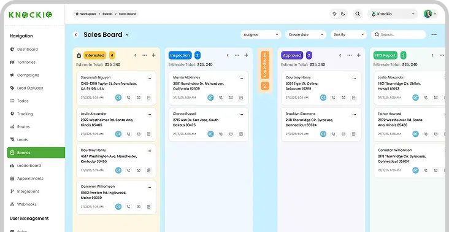Click the NTS Report column label
This screenshot has height=232, width=449.
tap(385, 55)
